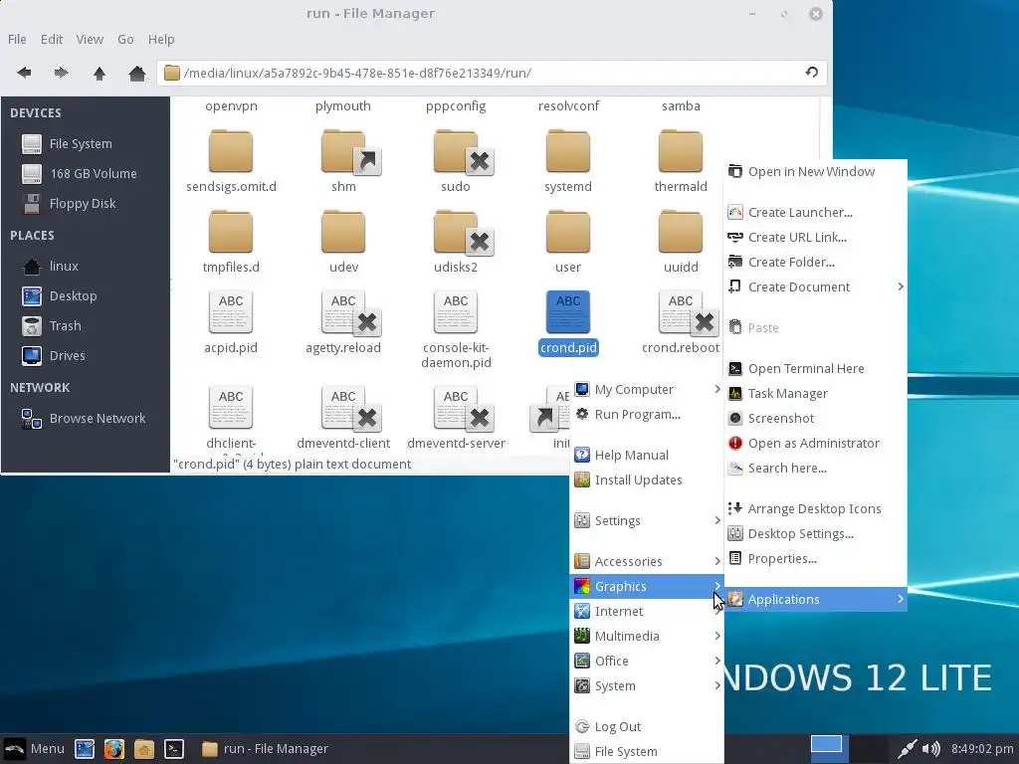Expand System submenu

point(647,685)
